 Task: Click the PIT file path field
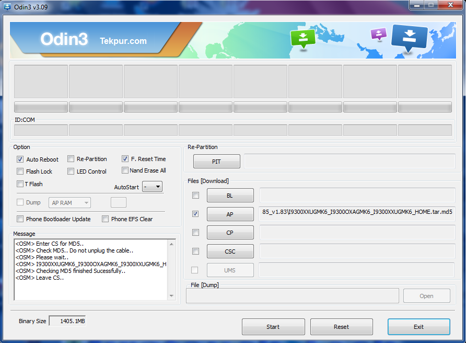tap(349, 161)
